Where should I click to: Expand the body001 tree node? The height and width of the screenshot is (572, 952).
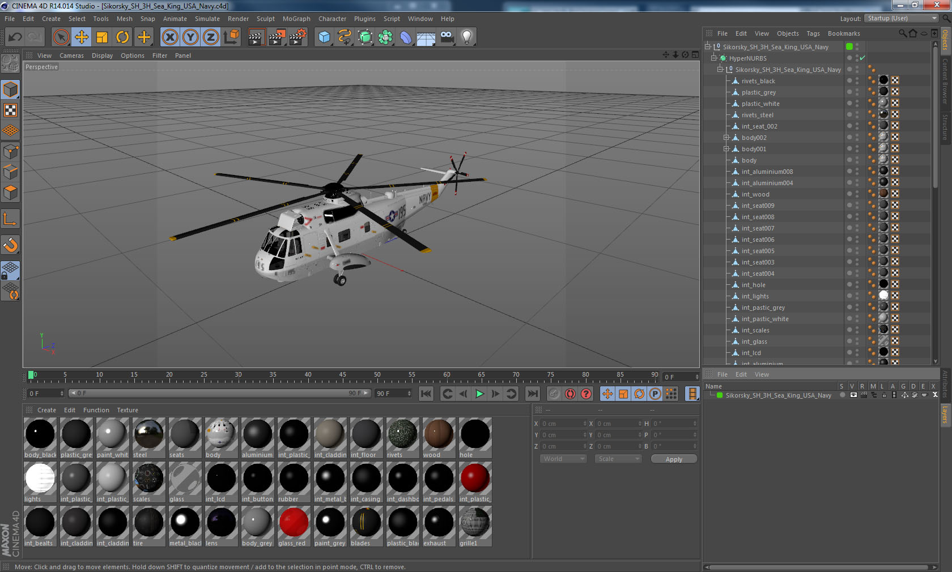point(726,149)
